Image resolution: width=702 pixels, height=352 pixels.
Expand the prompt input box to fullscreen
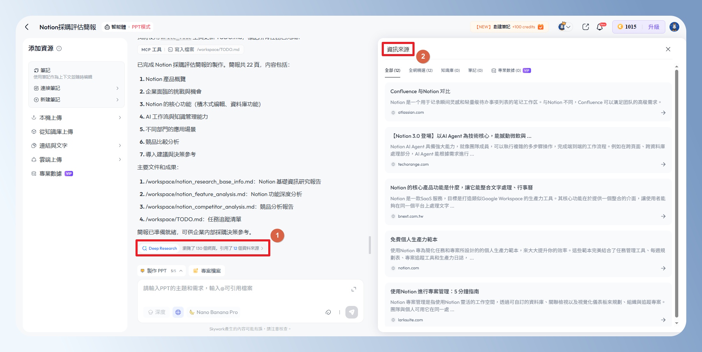click(354, 289)
